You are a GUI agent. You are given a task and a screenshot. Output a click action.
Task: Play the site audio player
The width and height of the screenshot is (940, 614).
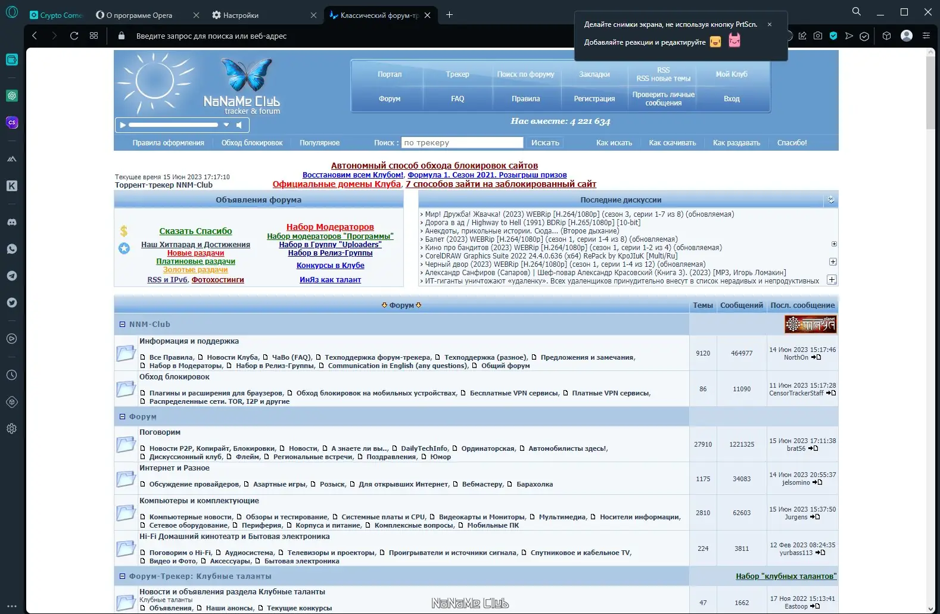[x=123, y=125]
